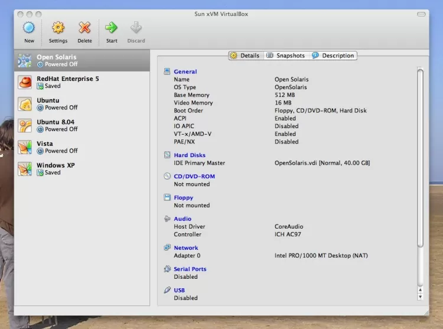This screenshot has height=329, width=443.
Task: Open the General settings link
Action: [185, 71]
